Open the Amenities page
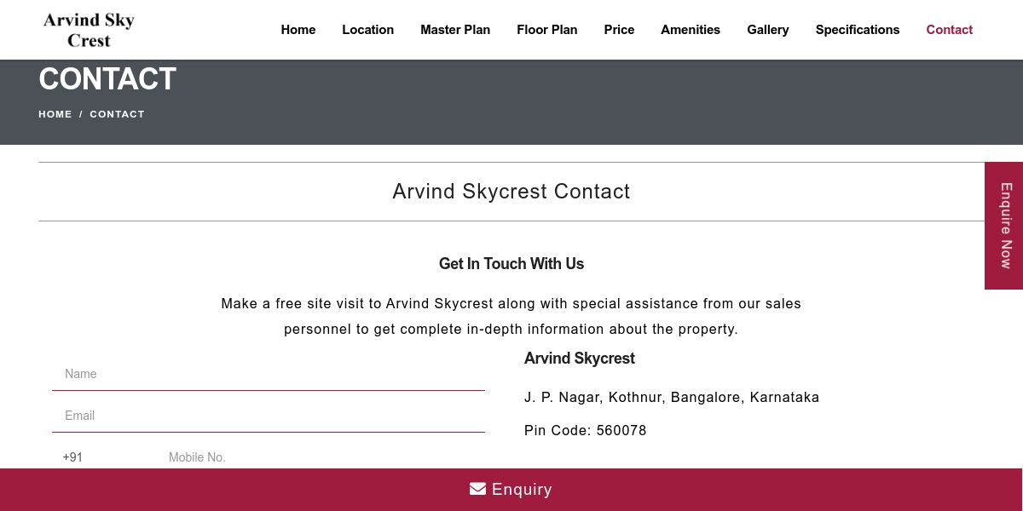The width and height of the screenshot is (1023, 511). (691, 30)
